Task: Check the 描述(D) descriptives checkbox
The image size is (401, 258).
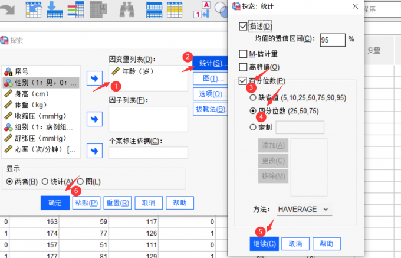Action: coord(243,27)
